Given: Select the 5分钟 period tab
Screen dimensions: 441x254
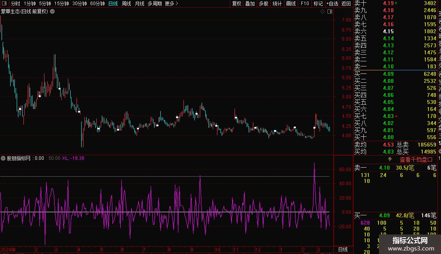Looking at the screenshot, I should [x=45, y=4].
